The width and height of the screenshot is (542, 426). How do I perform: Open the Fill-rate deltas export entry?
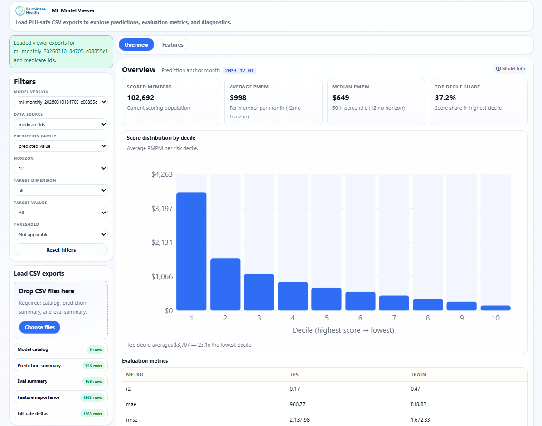click(60, 413)
